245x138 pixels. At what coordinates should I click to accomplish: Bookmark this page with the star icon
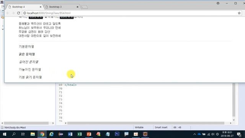[x=239, y=13]
